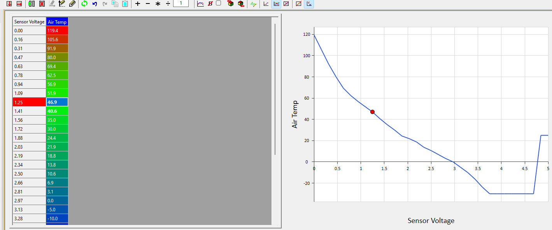Viewport: 552px width, 230px height.
Task: Click the green arrow column icon
Action: click(x=32, y=4)
